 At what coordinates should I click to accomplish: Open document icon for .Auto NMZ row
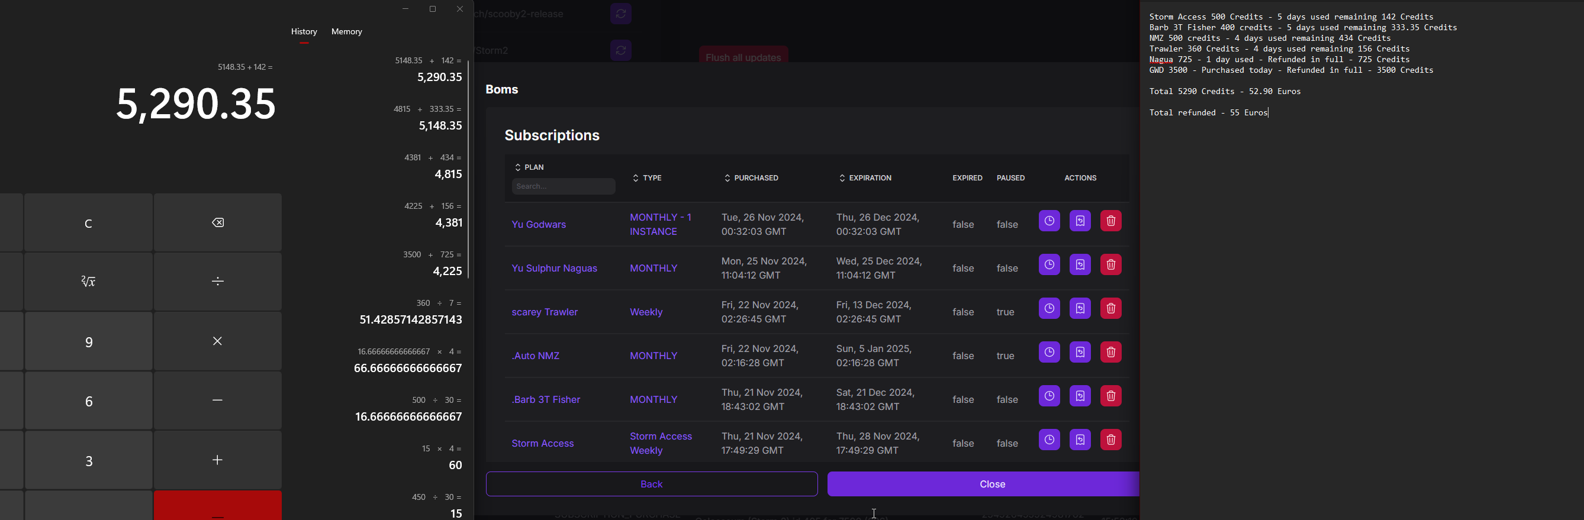coord(1080,352)
